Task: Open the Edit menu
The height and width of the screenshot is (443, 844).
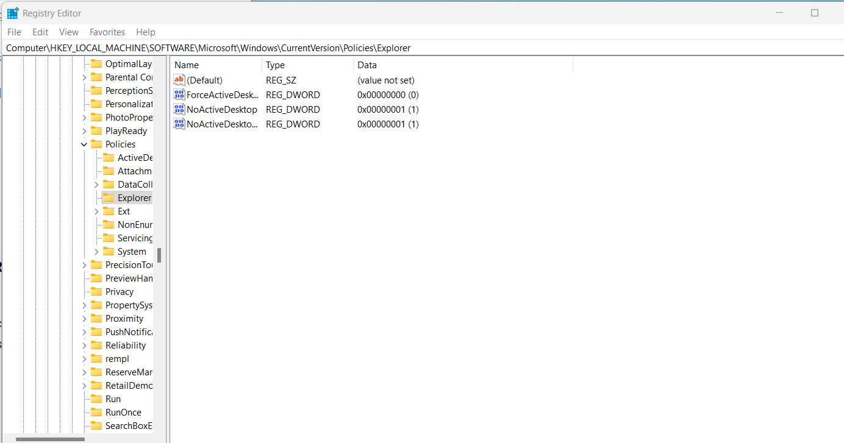Action: coord(40,32)
